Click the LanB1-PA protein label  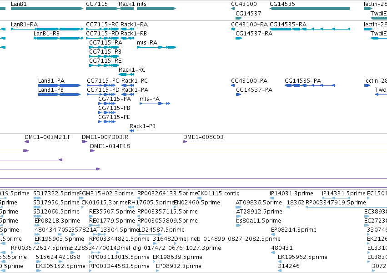pos(51,81)
